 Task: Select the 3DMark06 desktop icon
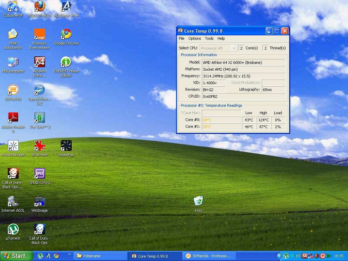coord(13,90)
